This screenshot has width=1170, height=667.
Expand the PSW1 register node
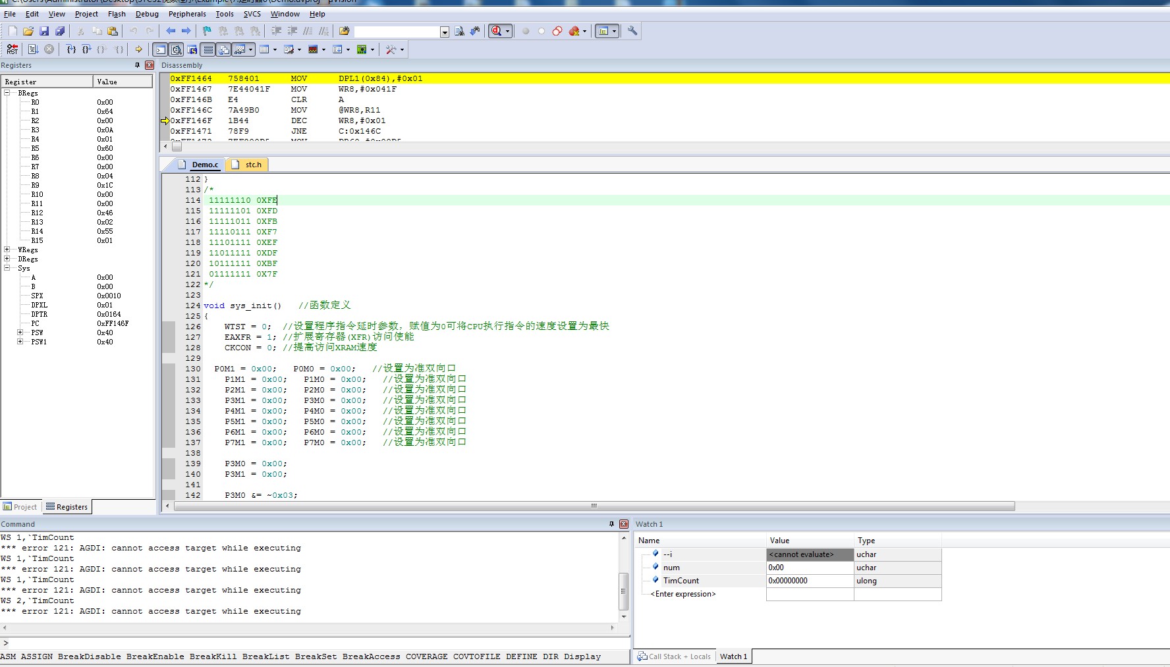(x=20, y=342)
